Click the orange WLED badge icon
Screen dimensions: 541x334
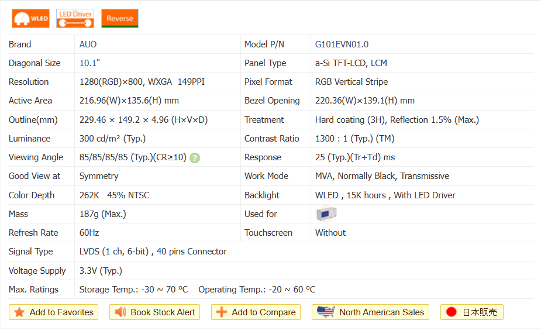point(30,18)
